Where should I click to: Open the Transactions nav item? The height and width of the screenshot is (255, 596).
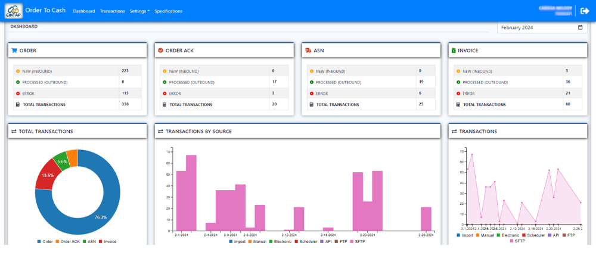[x=113, y=11]
